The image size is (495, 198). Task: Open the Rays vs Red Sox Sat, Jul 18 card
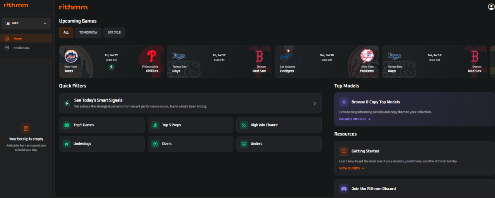tap(435, 62)
